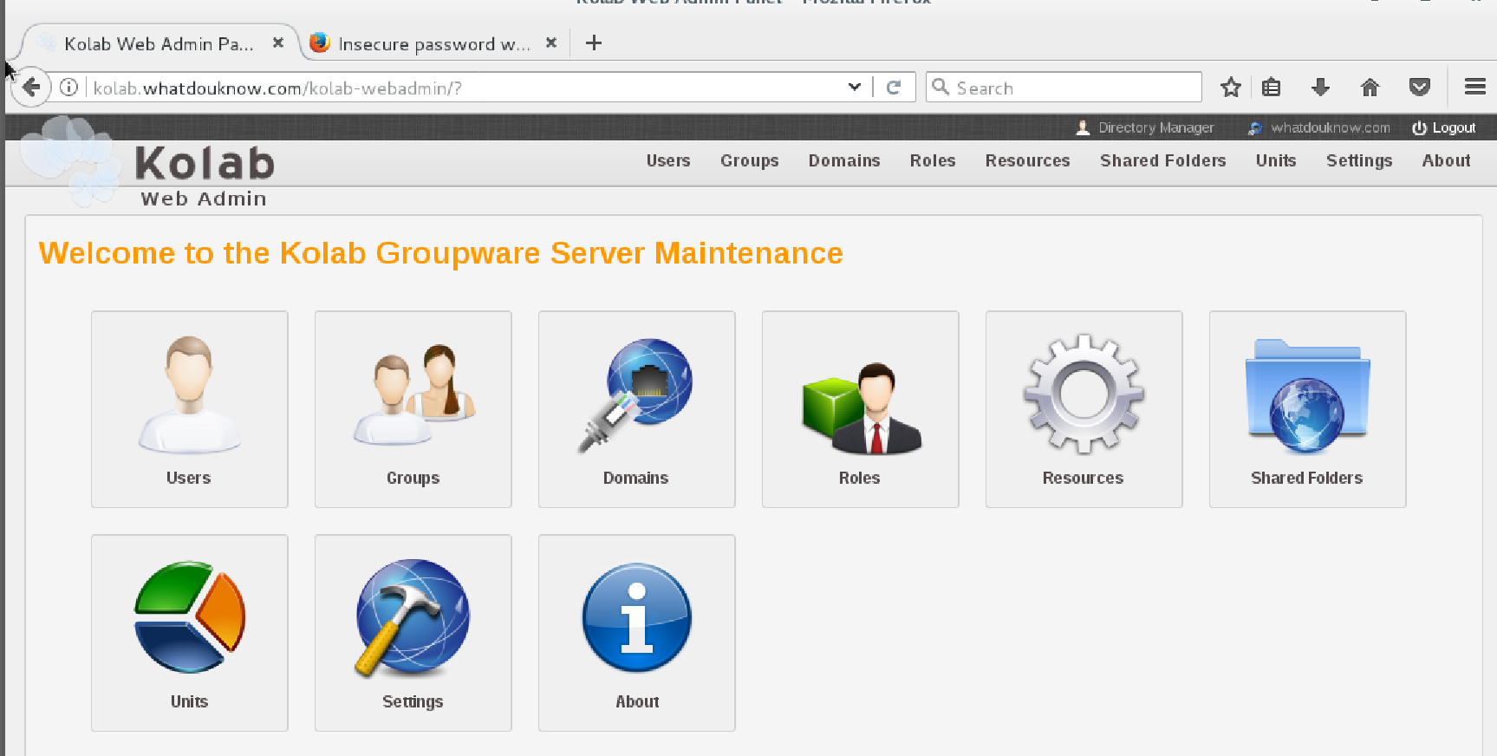1497x756 pixels.
Task: Go to Firefox Home icon
Action: [x=1370, y=88]
